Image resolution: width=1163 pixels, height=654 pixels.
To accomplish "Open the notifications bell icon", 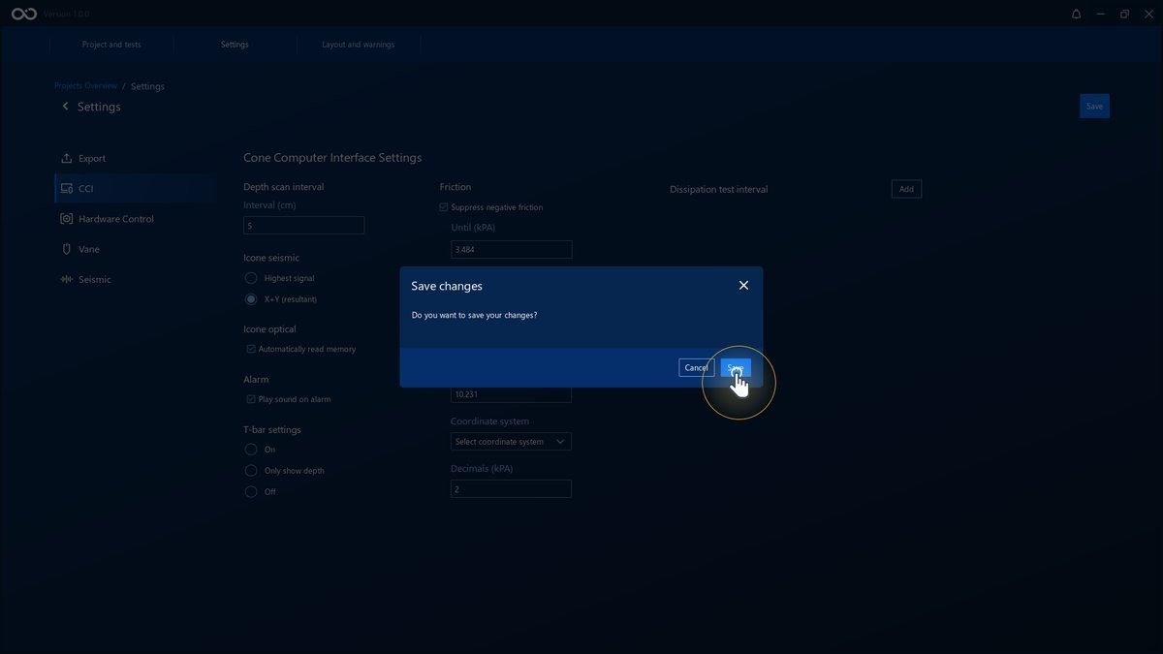I will click(1076, 15).
